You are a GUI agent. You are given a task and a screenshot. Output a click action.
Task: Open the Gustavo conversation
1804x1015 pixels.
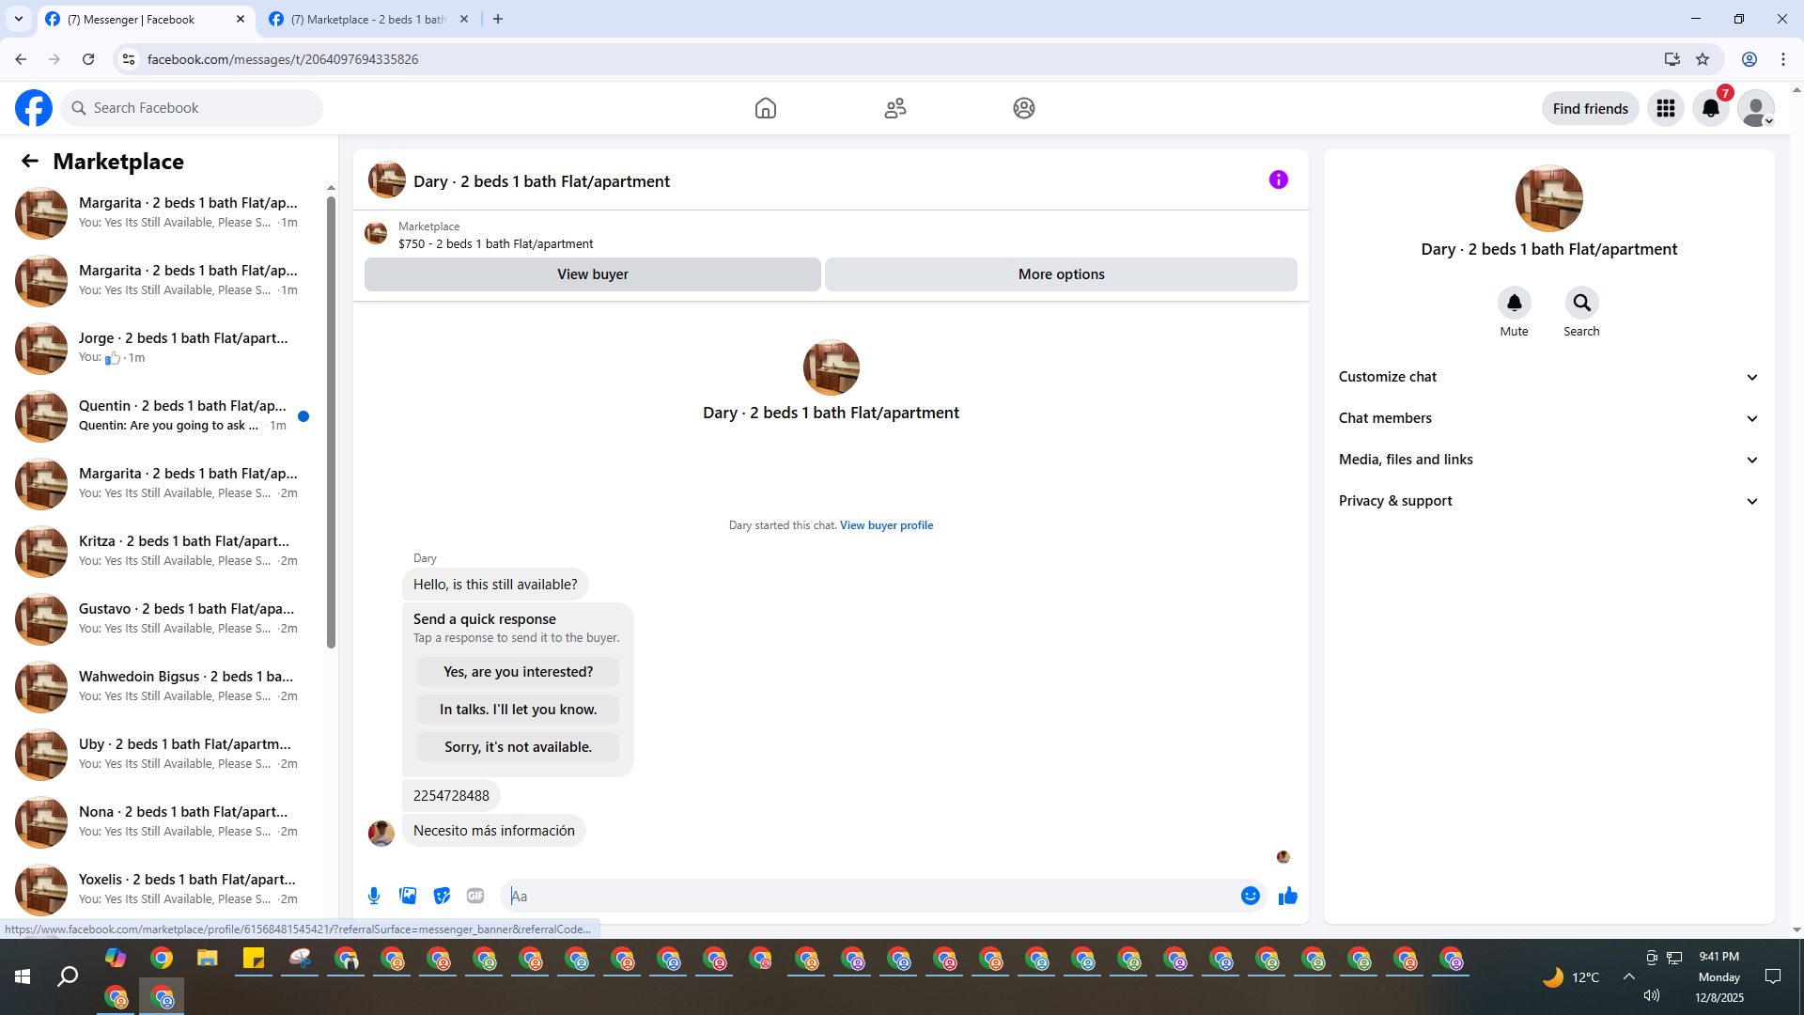point(163,618)
